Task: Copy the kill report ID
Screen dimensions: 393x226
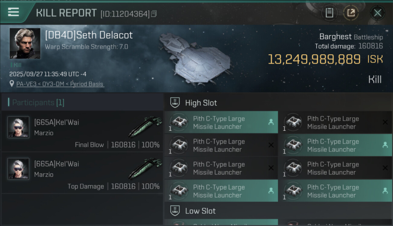Action: point(154,14)
